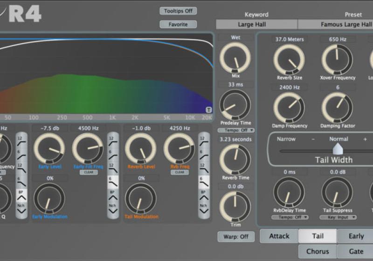Image resolution: width=373 pixels, height=261 pixels.
Task: Switch to the Early tab
Action: pyautogui.click(x=356, y=236)
